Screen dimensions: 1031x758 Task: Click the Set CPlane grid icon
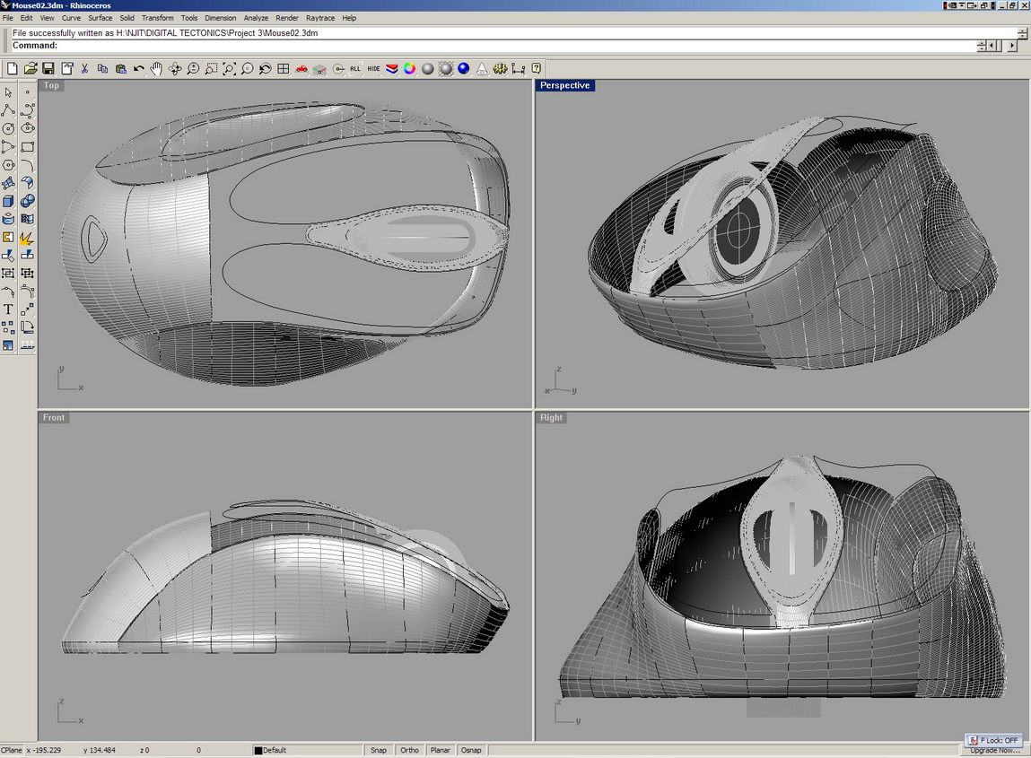pyautogui.click(x=319, y=68)
